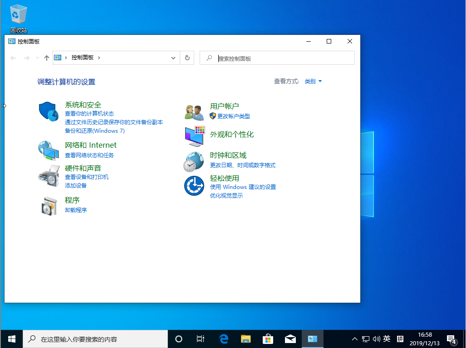Open the 程序 disc icon
Image resolution: width=466 pixels, height=348 pixels.
tap(48, 205)
